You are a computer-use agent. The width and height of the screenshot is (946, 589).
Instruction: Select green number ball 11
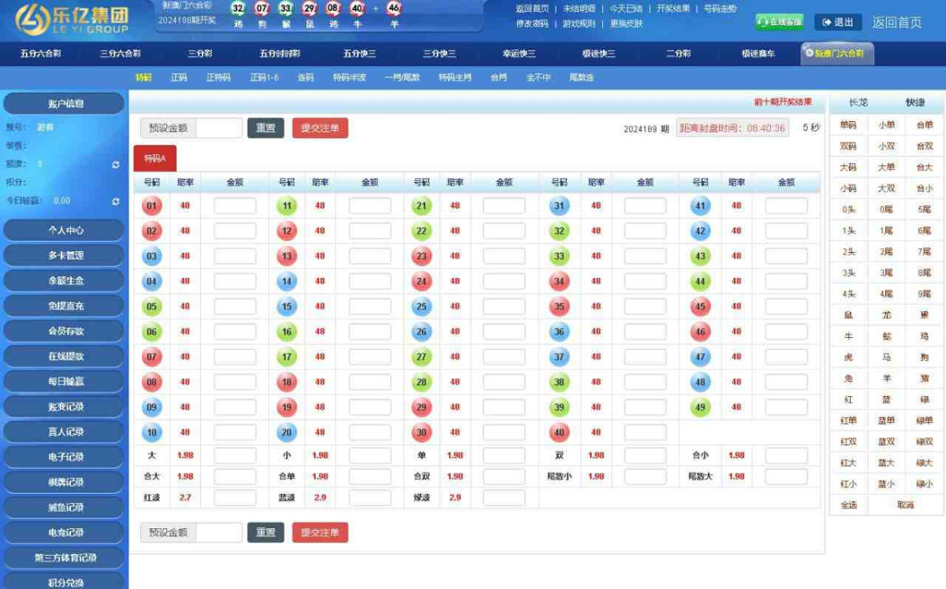coord(287,206)
